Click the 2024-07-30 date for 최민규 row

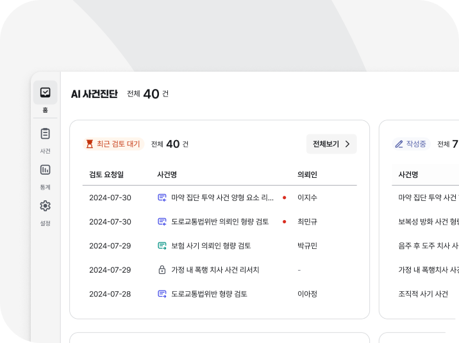click(110, 222)
